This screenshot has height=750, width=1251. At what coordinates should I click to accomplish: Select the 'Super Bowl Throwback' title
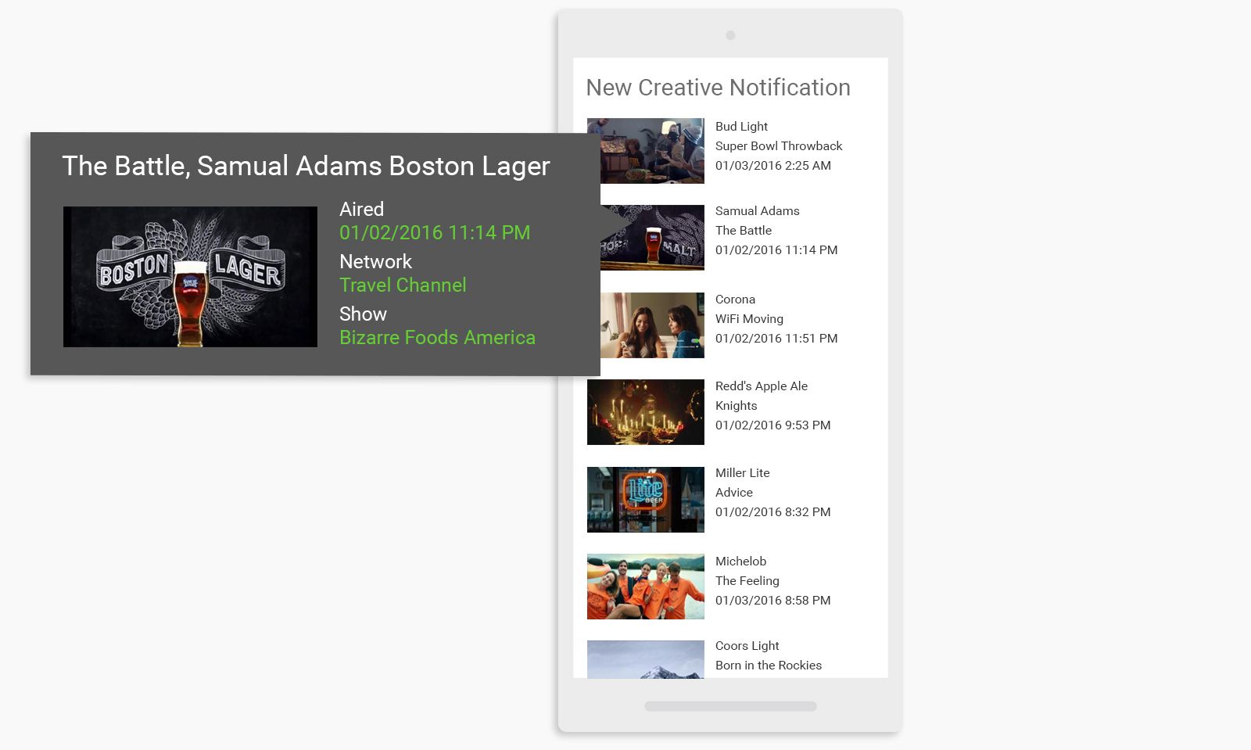(779, 145)
